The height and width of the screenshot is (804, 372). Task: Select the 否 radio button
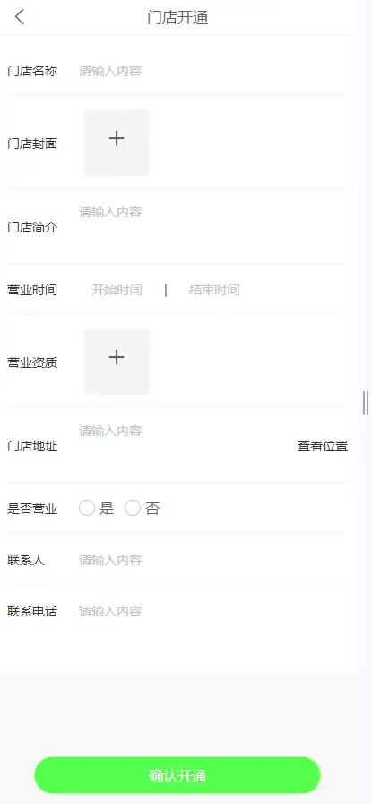132,509
